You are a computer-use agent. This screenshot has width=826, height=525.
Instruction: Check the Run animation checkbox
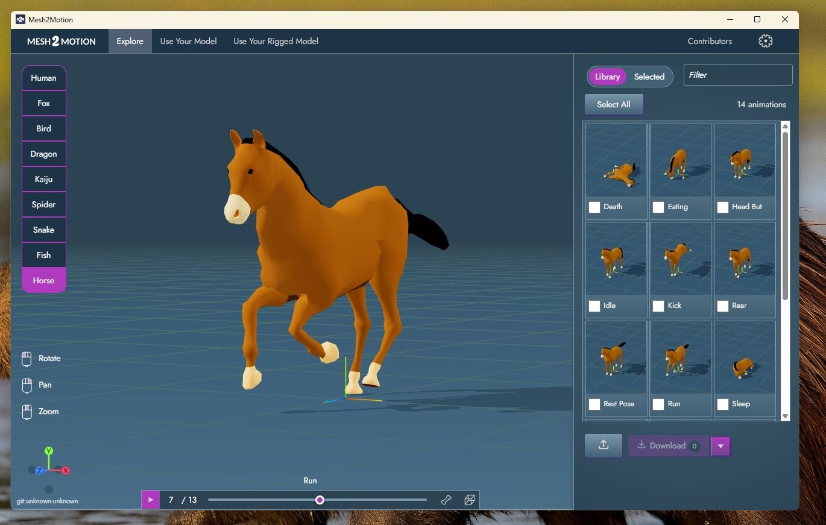tap(658, 404)
